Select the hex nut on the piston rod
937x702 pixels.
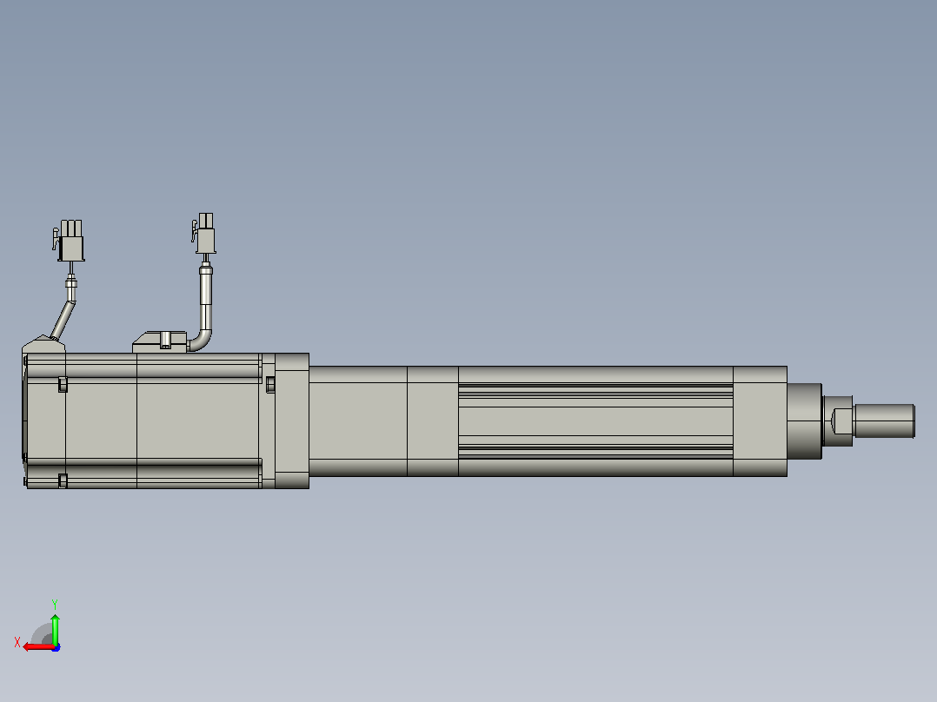coord(838,421)
